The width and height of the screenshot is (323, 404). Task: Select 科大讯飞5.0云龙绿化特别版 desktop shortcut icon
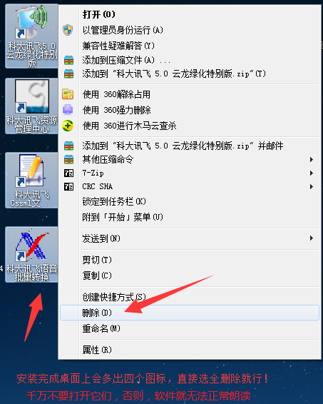click(31, 36)
